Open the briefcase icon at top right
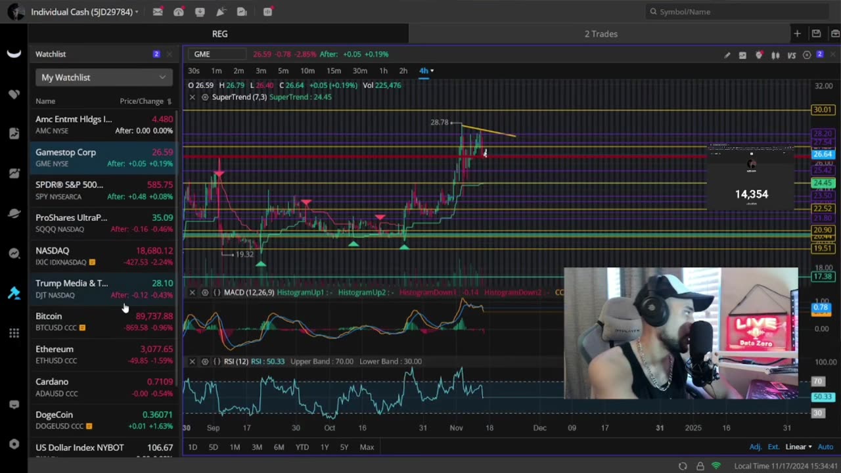The width and height of the screenshot is (841, 473). coord(835,34)
